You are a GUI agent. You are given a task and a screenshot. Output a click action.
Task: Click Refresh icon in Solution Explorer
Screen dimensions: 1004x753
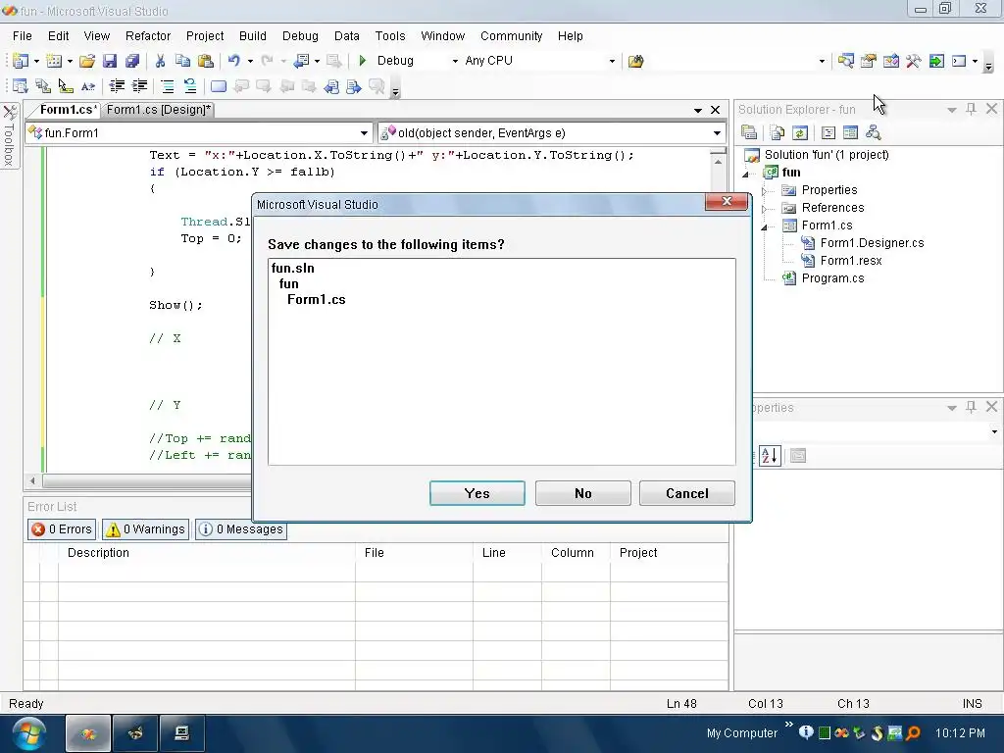pos(800,132)
